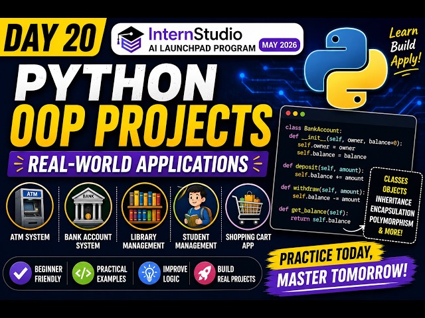The height and width of the screenshot is (318, 425).
Task: Click the MASTER TOMORROW purple text
Action: pyautogui.click(x=342, y=276)
